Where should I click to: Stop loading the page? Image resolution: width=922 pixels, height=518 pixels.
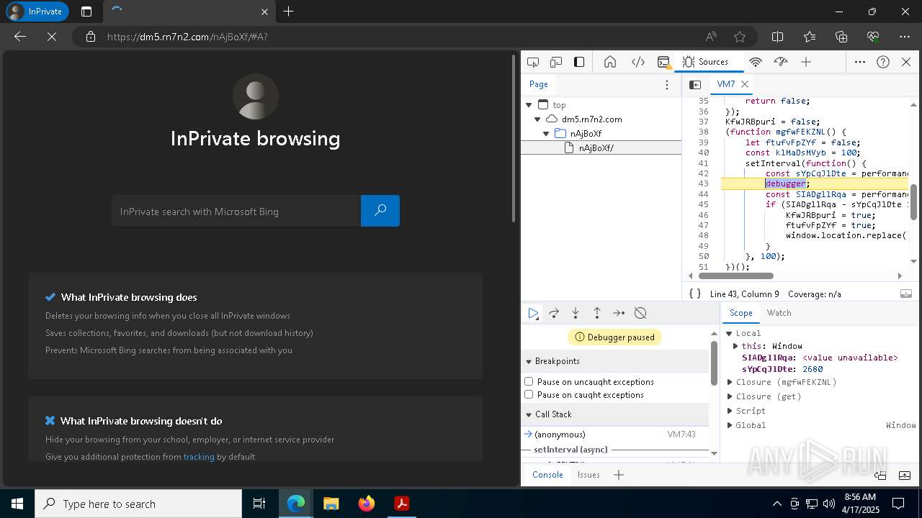(x=52, y=37)
